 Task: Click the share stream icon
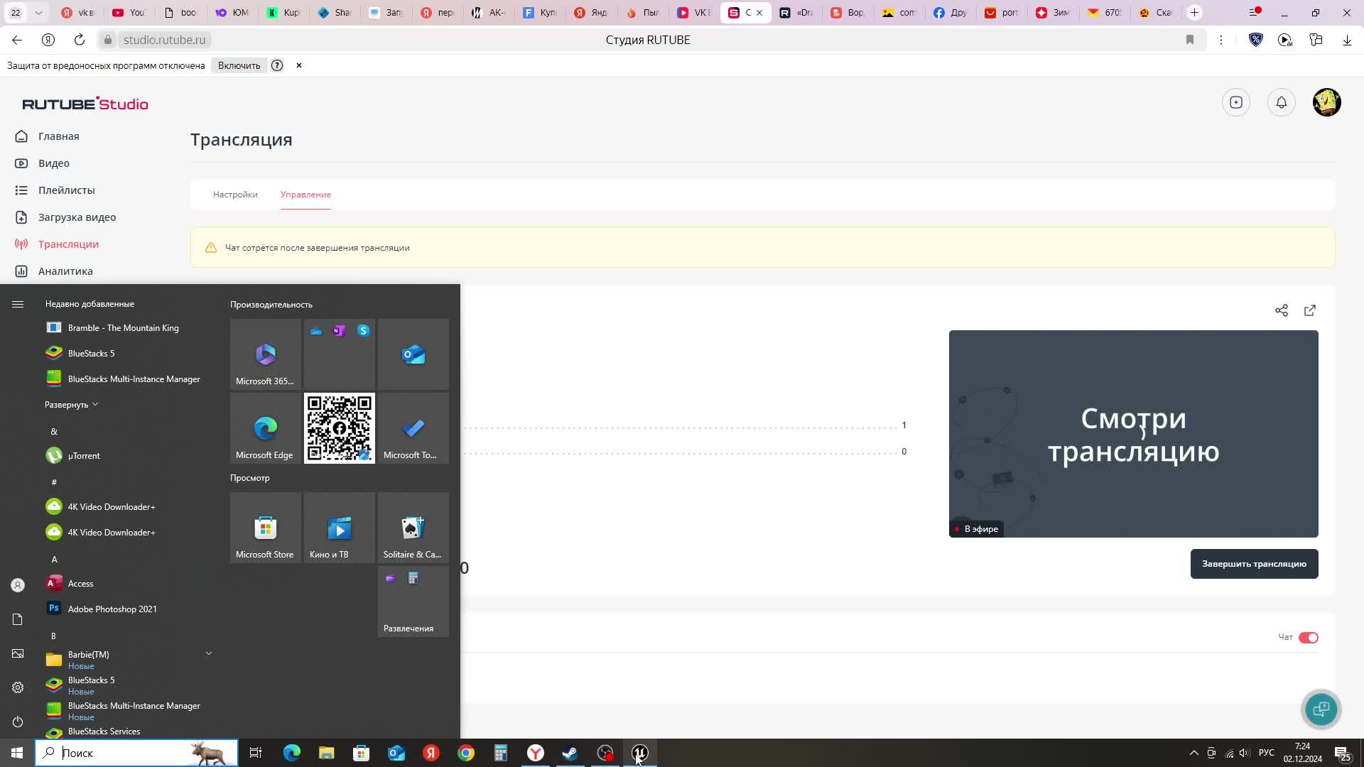tap(1282, 310)
